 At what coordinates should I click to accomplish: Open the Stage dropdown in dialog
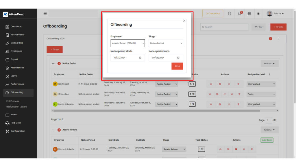pyautogui.click(x=166, y=43)
